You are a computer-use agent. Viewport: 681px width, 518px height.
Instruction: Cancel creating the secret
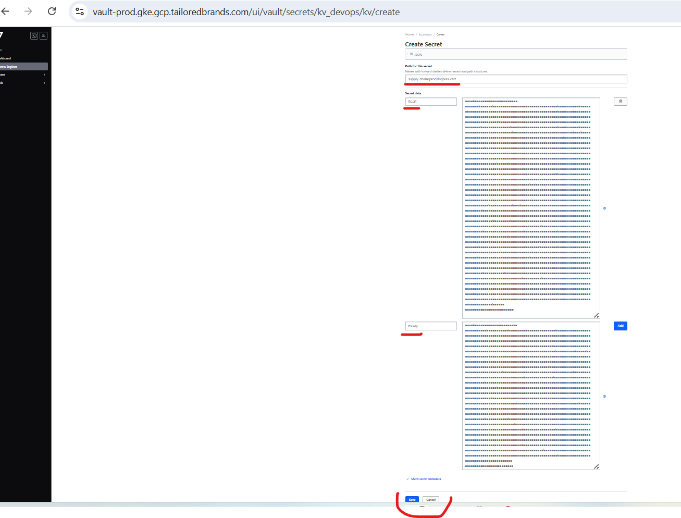coord(431,499)
